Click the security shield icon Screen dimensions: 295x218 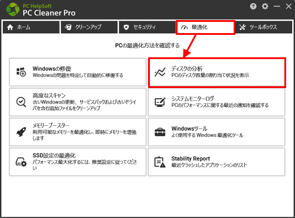pos(126,27)
